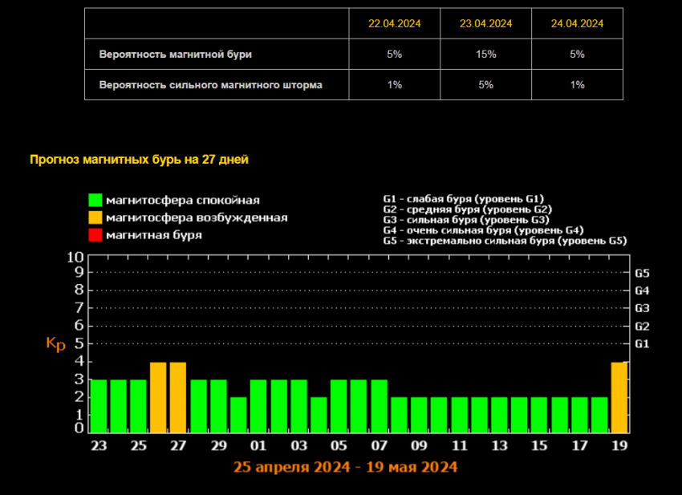
Task: Click the orange Kp axis label
Action: click(55, 343)
